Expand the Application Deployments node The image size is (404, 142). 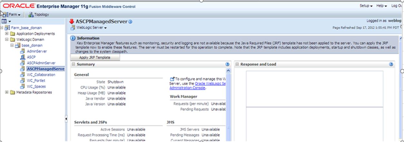[x=7, y=33]
